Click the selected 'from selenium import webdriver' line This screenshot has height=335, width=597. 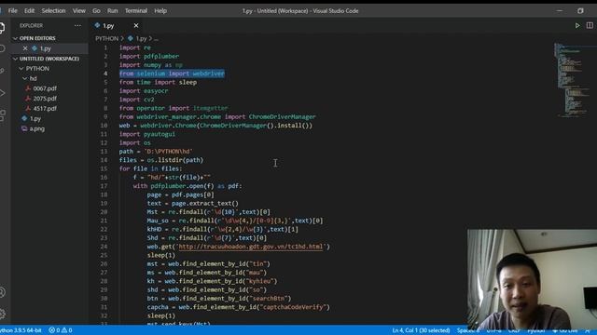[172, 74]
